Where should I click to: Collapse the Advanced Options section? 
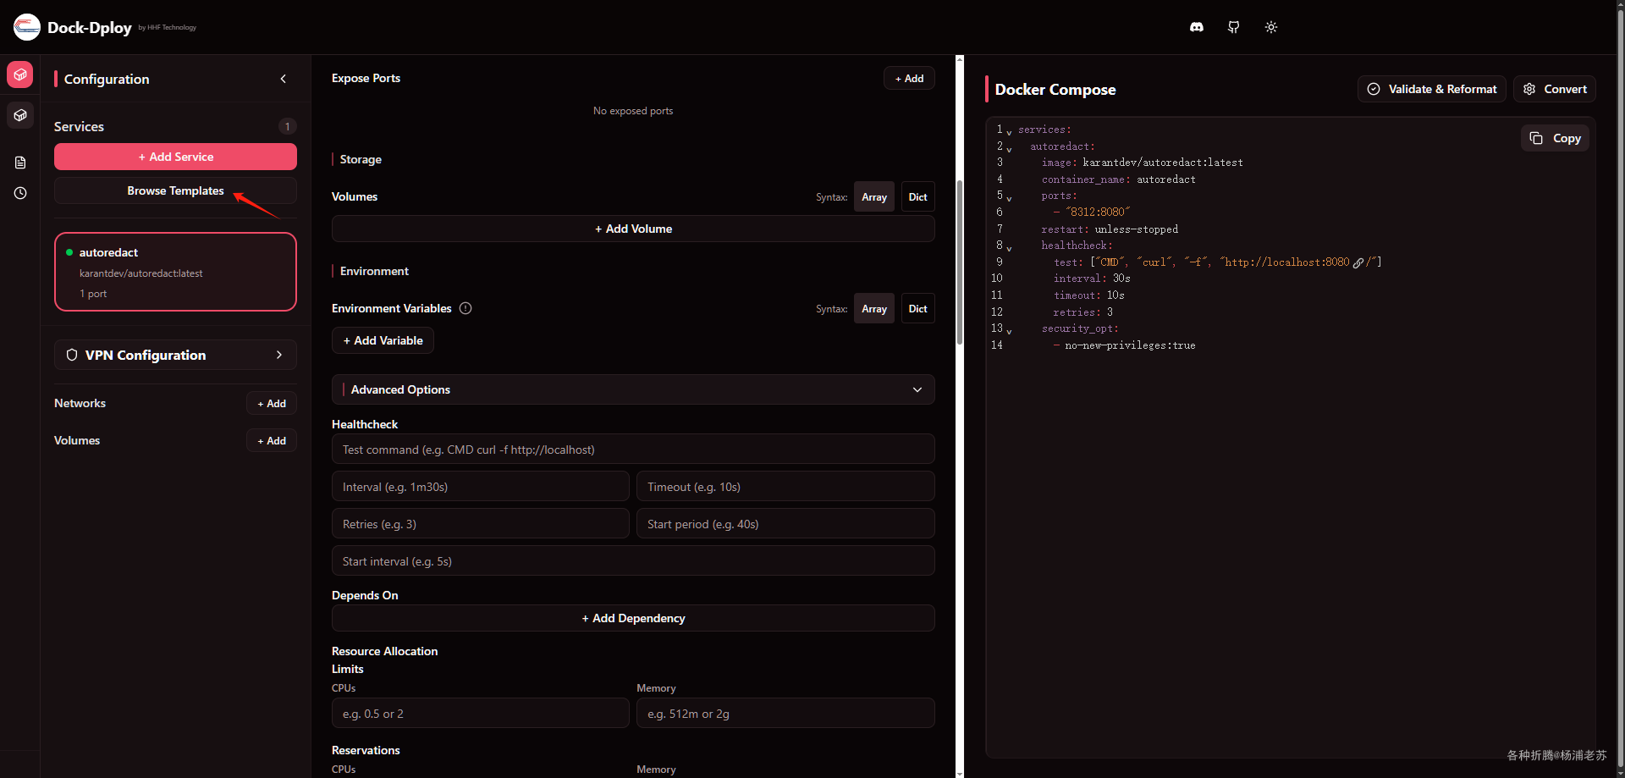(x=633, y=389)
